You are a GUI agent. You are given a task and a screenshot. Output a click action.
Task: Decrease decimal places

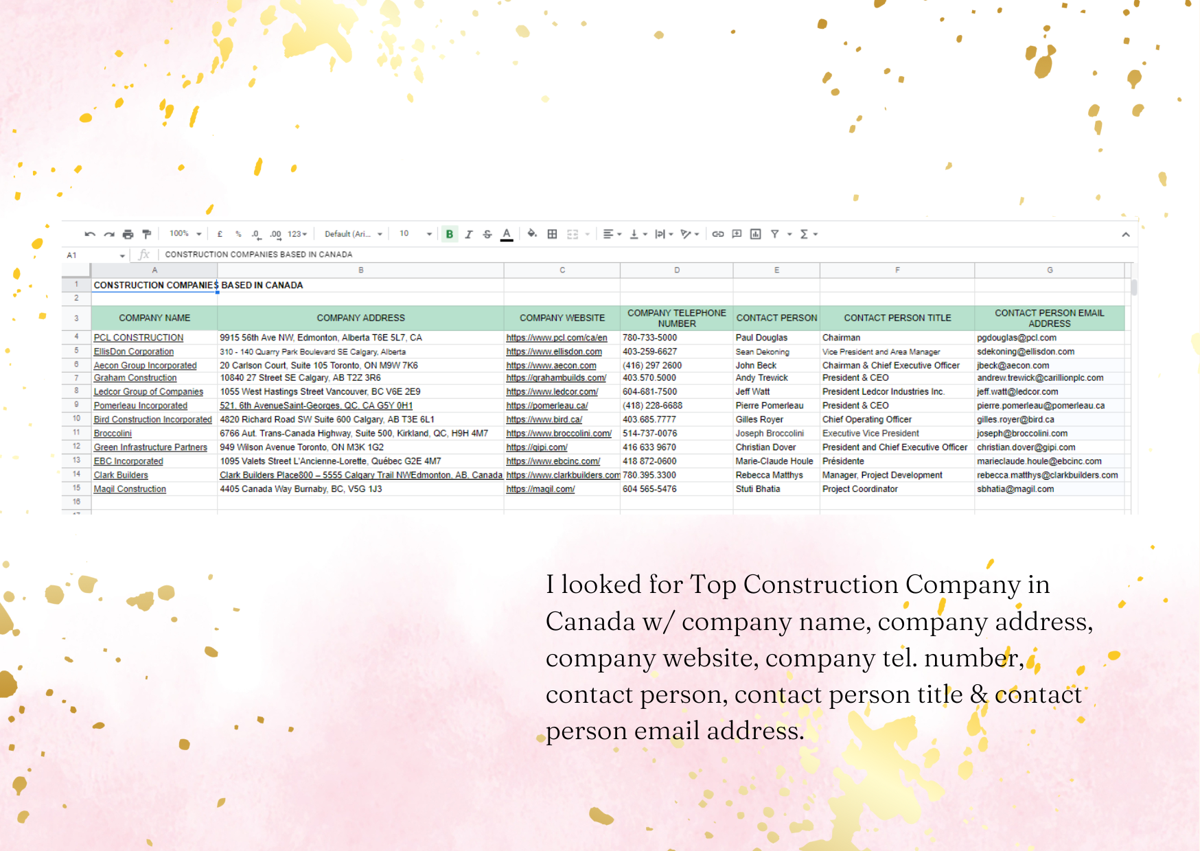tap(256, 234)
